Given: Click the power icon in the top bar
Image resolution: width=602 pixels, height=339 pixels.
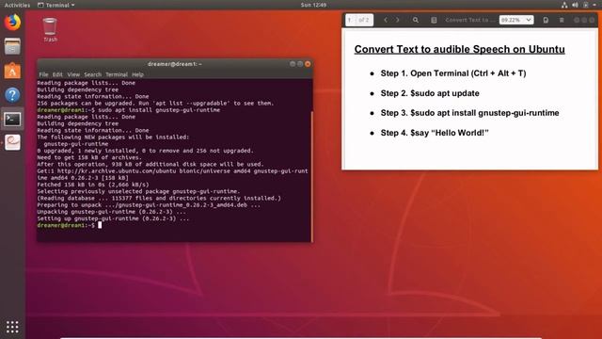Looking at the screenshot, I should (586, 5).
